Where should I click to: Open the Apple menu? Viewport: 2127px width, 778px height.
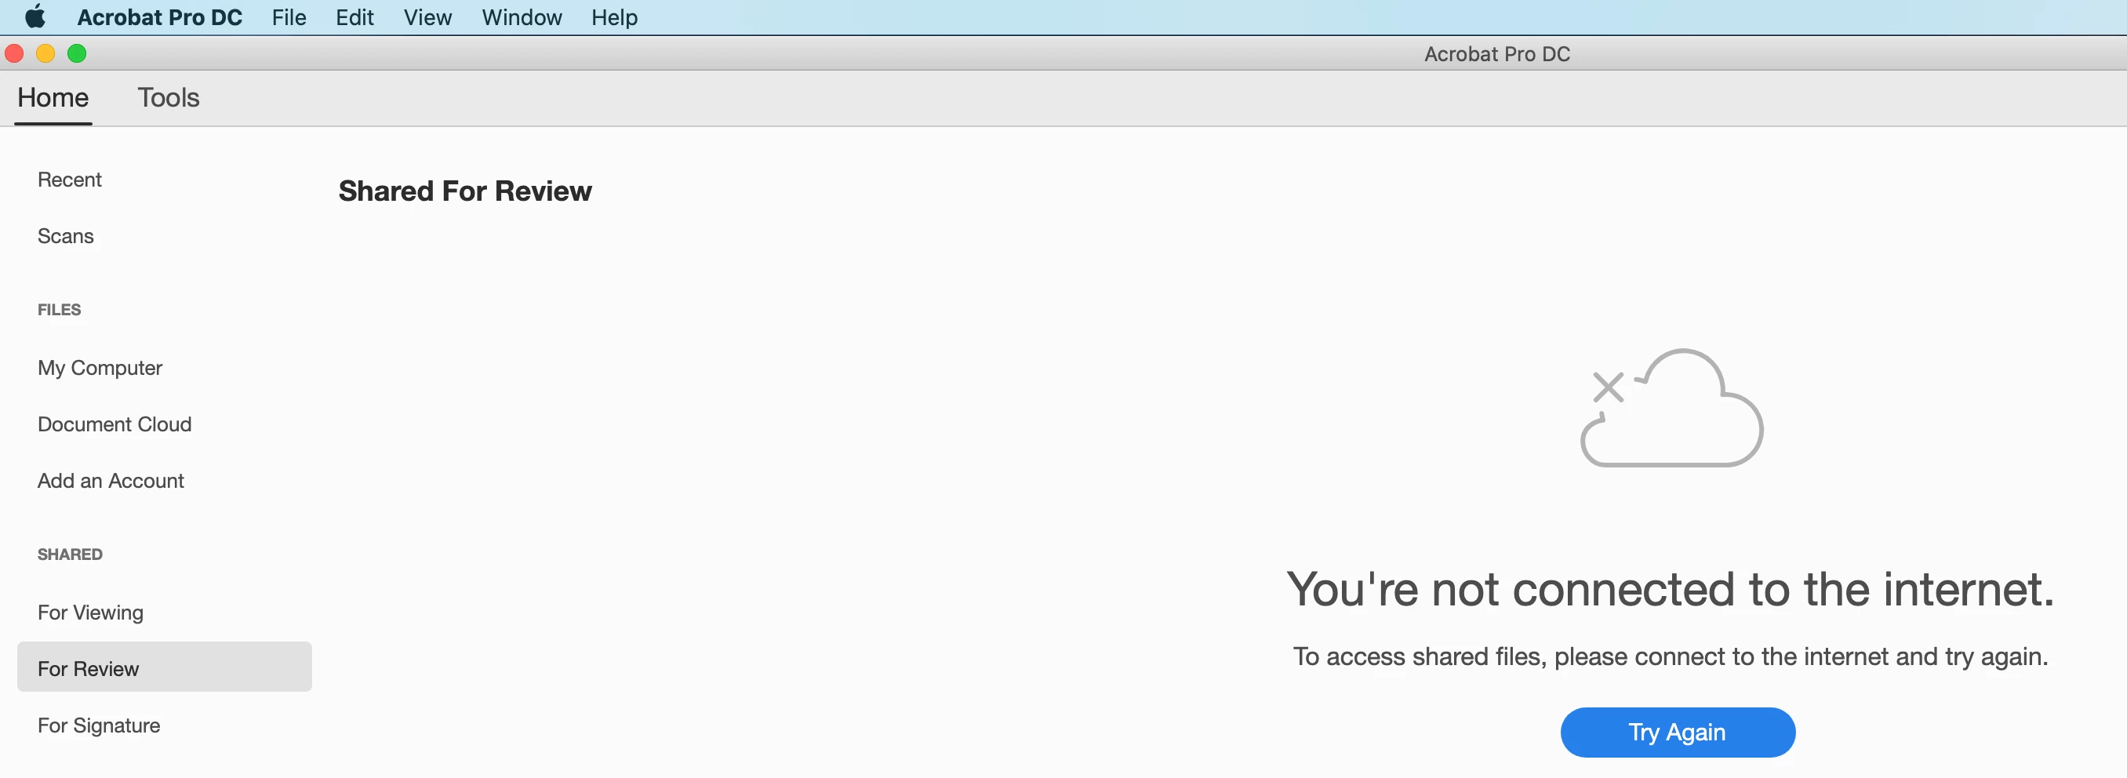pos(35,16)
